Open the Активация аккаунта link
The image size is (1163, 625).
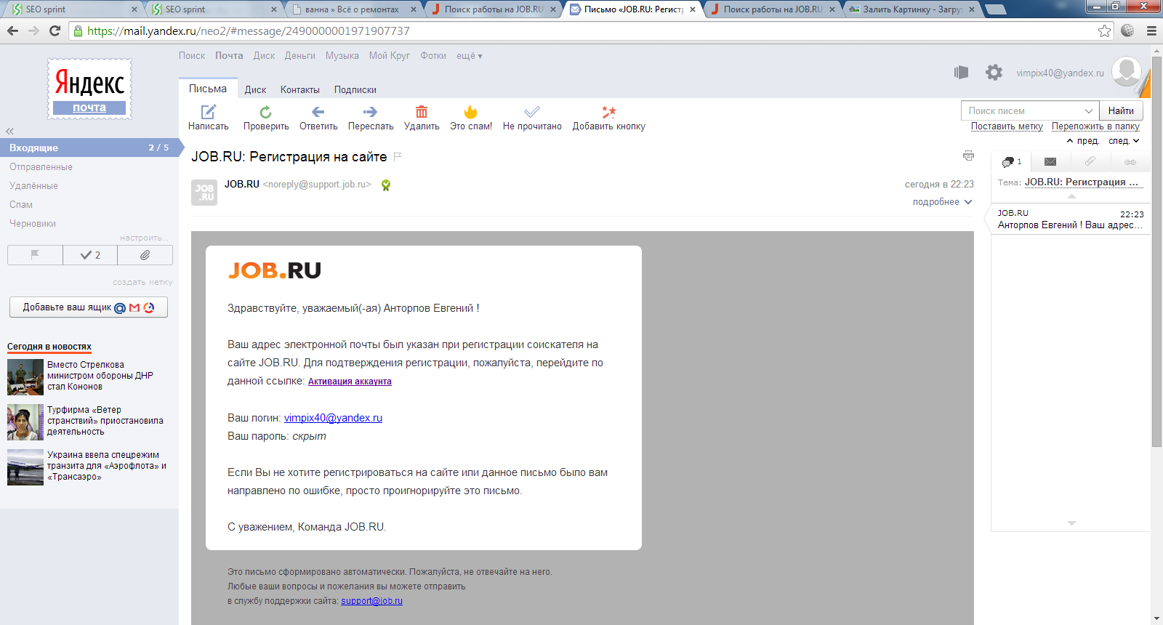click(x=350, y=382)
